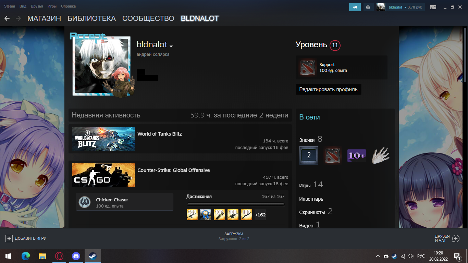
Task: Open the World of Tanks Blitz title link
Action: pos(160,134)
